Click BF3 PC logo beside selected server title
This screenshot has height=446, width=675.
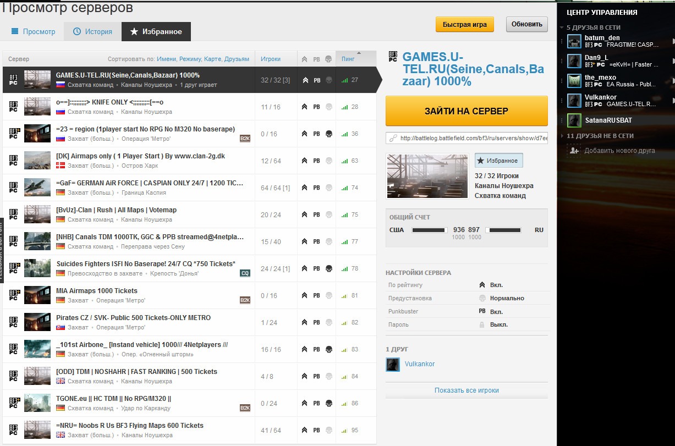[393, 56]
